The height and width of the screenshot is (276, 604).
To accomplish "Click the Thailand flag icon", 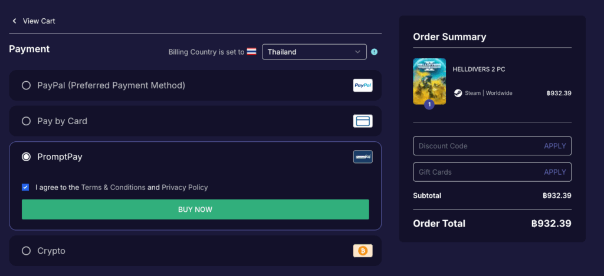I will (251, 52).
